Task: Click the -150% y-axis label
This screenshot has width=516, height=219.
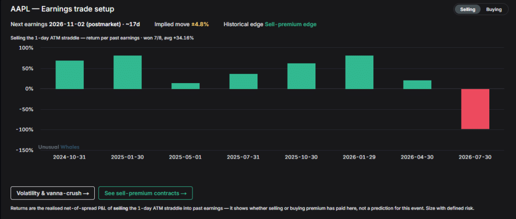Action: coord(25,150)
